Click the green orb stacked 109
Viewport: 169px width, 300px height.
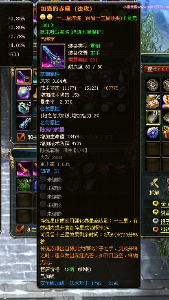click(x=24, y=92)
